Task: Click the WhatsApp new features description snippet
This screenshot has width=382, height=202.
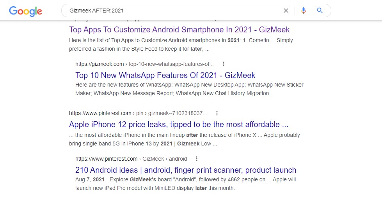Action: [189, 89]
